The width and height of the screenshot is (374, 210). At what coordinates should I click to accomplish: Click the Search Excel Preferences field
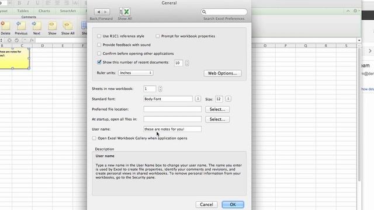tap(224, 12)
